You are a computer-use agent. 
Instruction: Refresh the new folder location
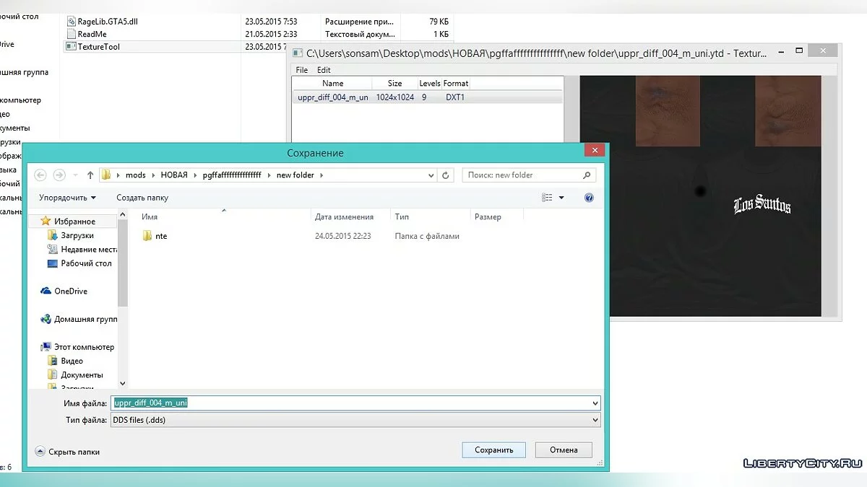click(x=446, y=175)
